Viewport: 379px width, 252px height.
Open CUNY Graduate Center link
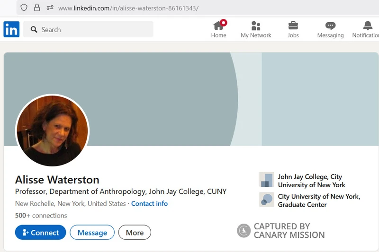[319, 200]
